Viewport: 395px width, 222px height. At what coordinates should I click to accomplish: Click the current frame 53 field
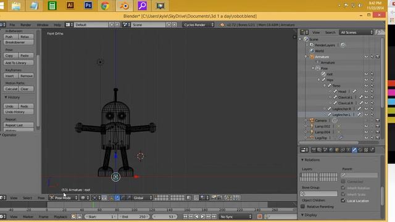point(165,216)
